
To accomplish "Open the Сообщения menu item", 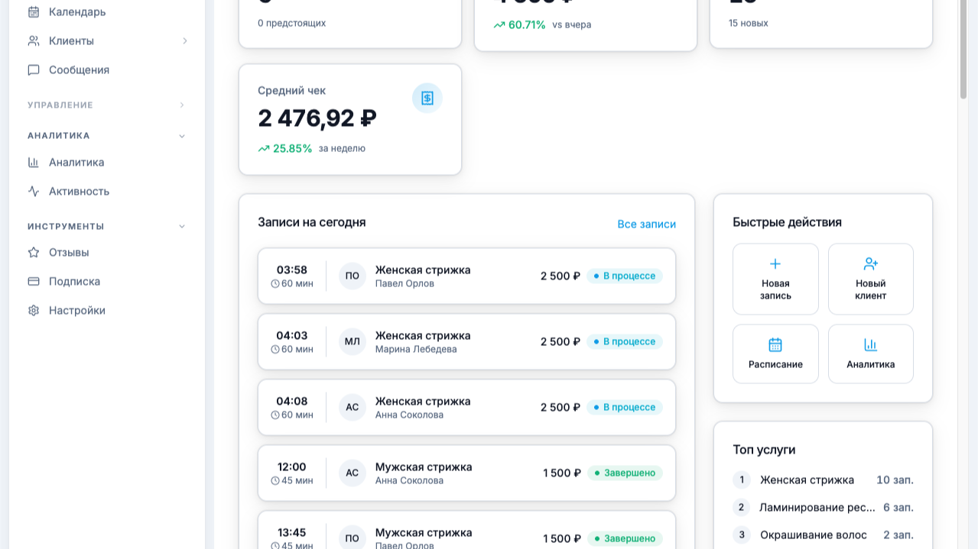I will (x=79, y=69).
